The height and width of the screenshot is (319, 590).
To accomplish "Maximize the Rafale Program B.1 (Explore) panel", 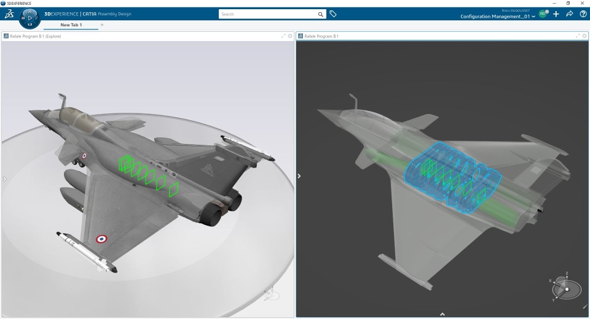I will [283, 36].
